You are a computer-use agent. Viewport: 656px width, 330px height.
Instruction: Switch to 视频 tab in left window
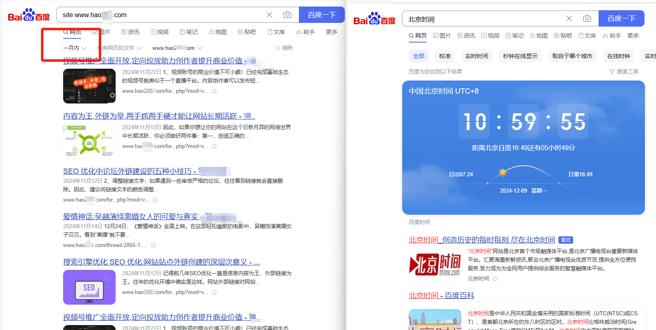tap(159, 32)
